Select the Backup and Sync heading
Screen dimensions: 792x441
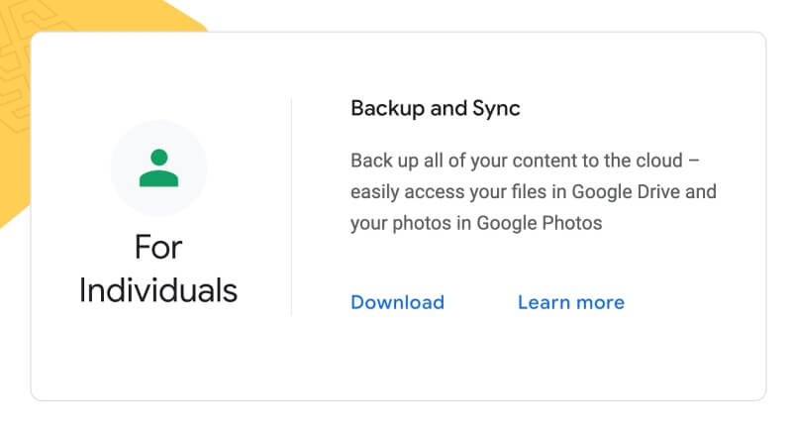pos(436,109)
